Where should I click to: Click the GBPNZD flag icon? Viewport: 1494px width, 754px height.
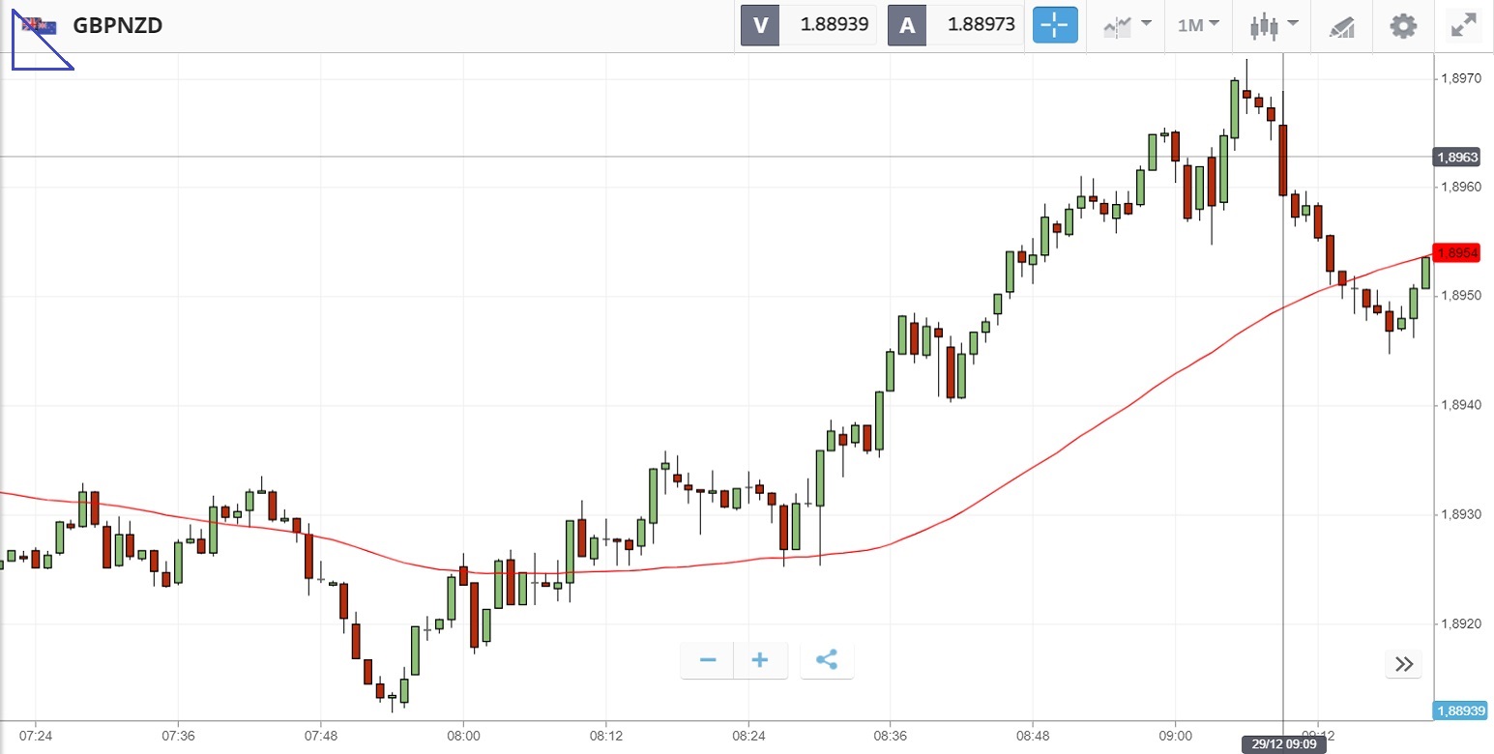[40, 25]
